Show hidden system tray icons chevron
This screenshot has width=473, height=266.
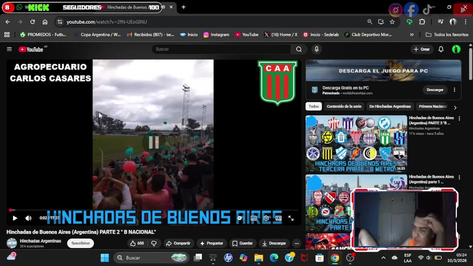coord(383,258)
